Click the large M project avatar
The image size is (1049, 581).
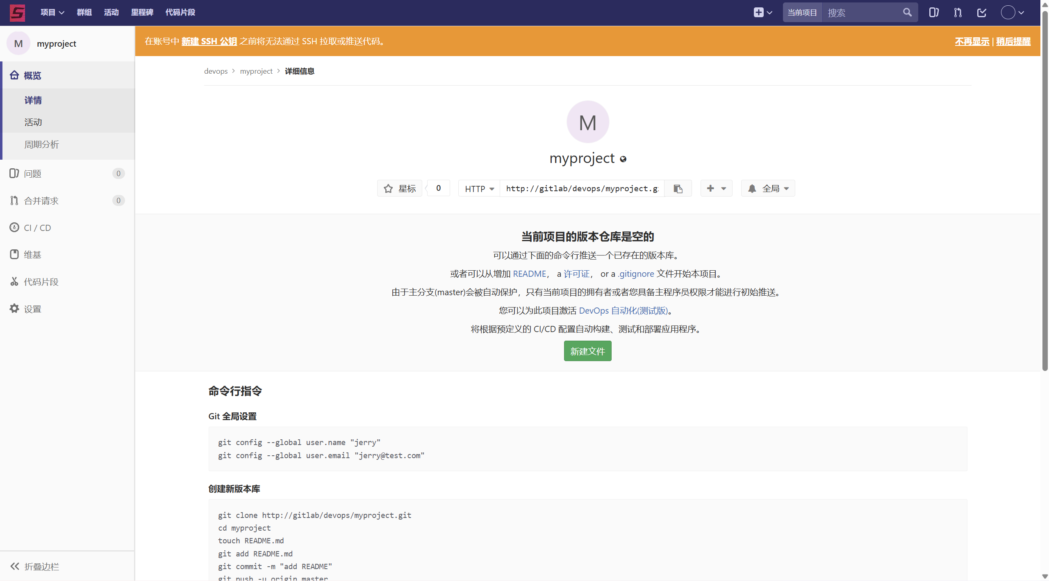pos(587,122)
